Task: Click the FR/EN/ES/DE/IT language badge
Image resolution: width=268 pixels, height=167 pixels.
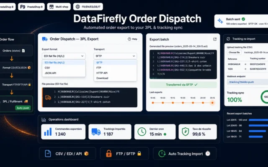Action: click(88, 7)
